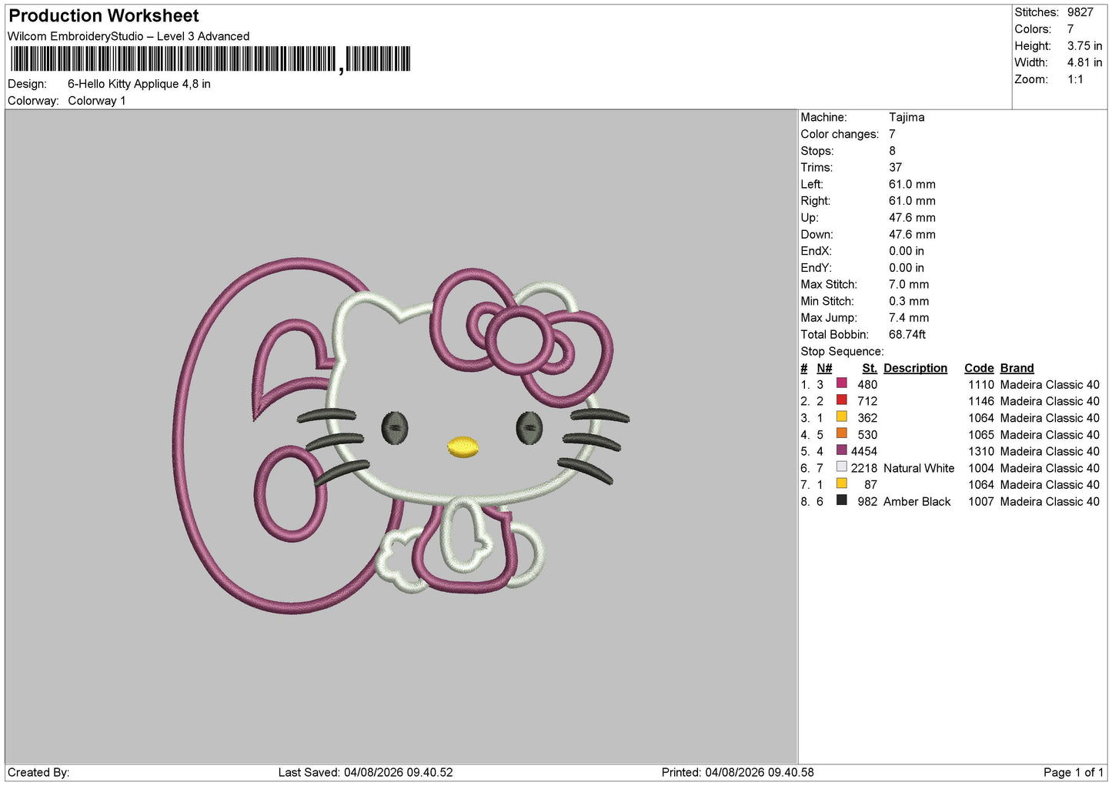Image resolution: width=1112 pixels, height=786 pixels.
Task: Click the Brand column header
Action: (x=1017, y=368)
